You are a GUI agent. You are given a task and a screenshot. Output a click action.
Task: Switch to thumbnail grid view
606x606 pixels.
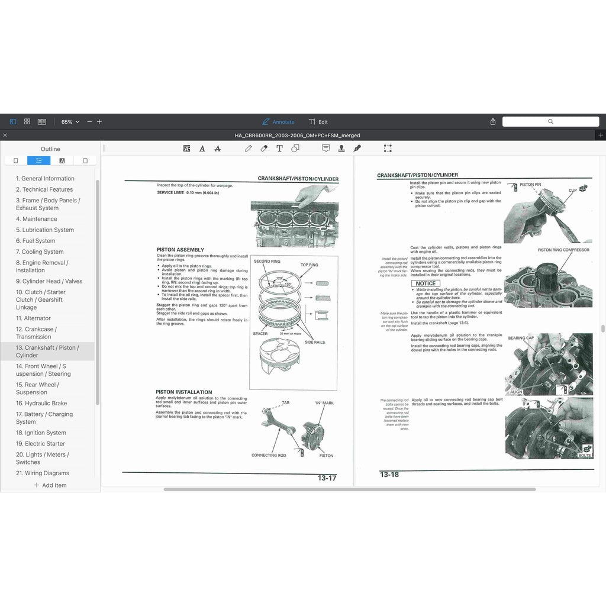point(27,121)
